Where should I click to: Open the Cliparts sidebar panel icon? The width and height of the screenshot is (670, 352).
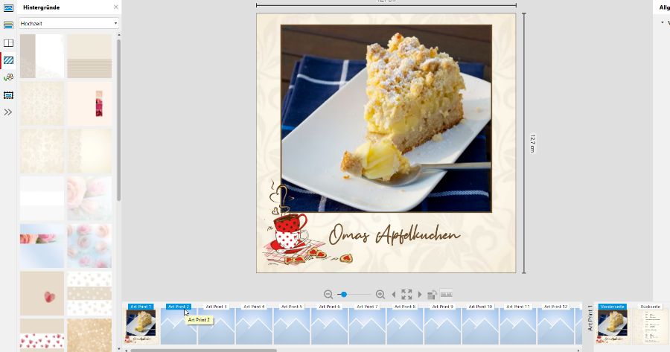(x=8, y=77)
